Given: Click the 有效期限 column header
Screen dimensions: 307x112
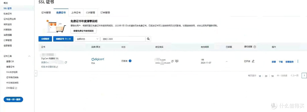Looking at the screenshot, I should (205, 47).
